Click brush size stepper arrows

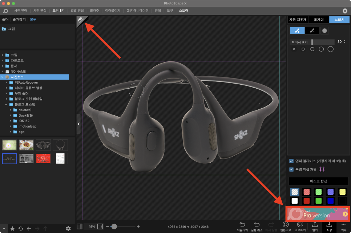[x=344, y=42]
